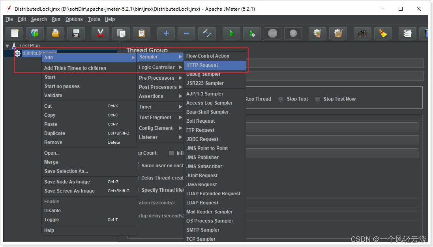Expand the Add submenu
The height and width of the screenshot is (247, 433).
89,57
